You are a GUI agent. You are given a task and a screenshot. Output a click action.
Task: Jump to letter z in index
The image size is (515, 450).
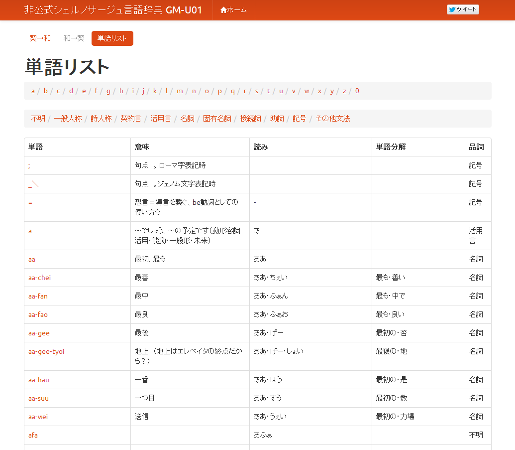344,91
